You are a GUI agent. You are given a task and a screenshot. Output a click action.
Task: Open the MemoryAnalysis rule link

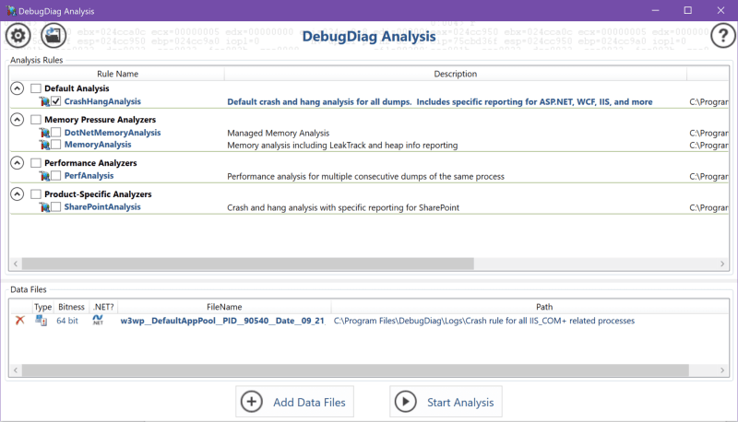[98, 145]
